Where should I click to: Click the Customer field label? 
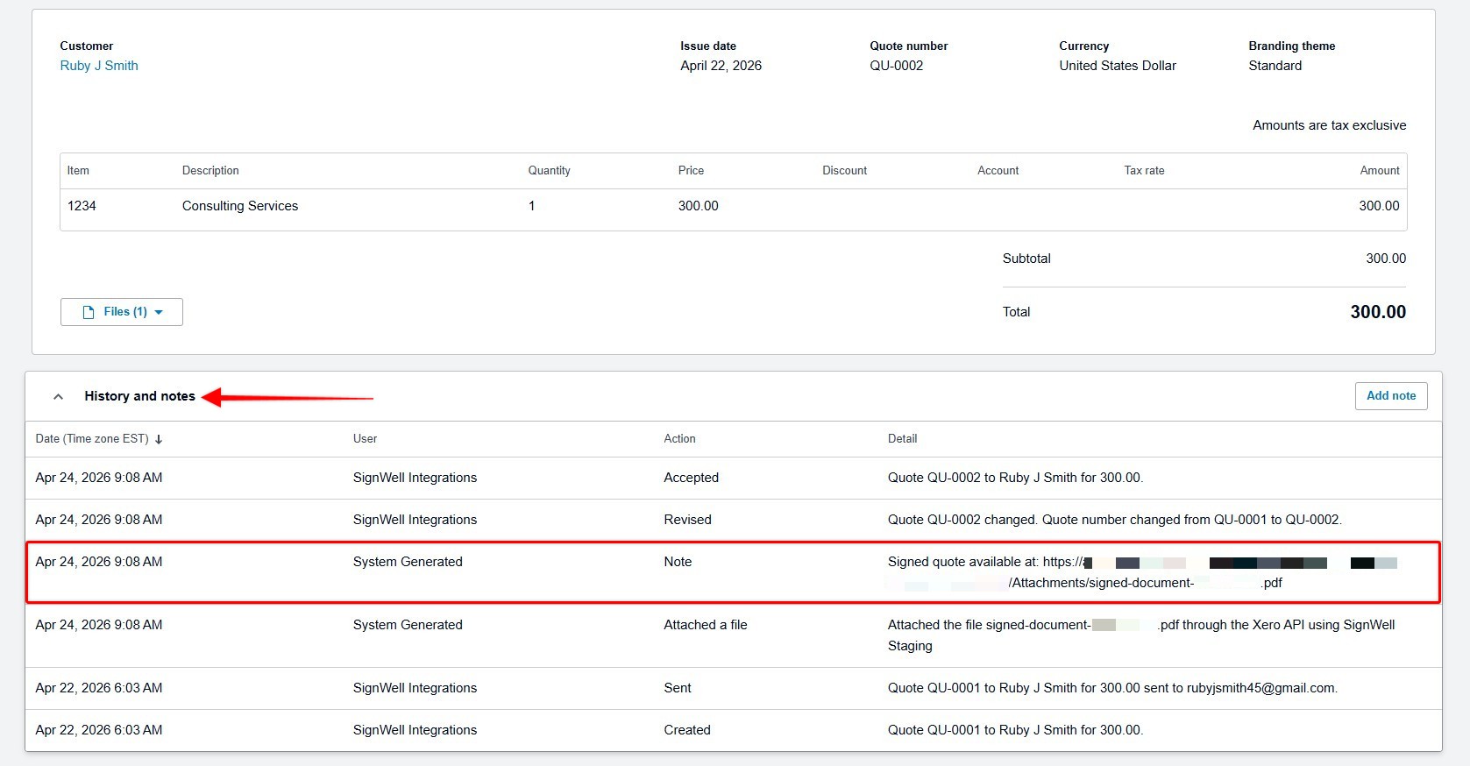pyautogui.click(x=86, y=46)
